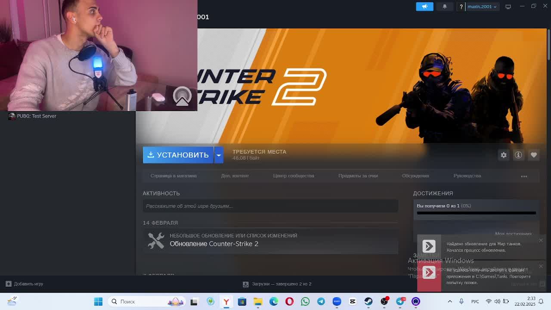This screenshot has width=551, height=310.
Task: Open the achievements progress bar
Action: click(476, 213)
